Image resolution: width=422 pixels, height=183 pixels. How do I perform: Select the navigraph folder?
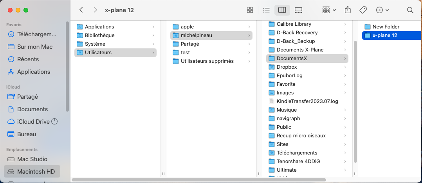pos(307,118)
